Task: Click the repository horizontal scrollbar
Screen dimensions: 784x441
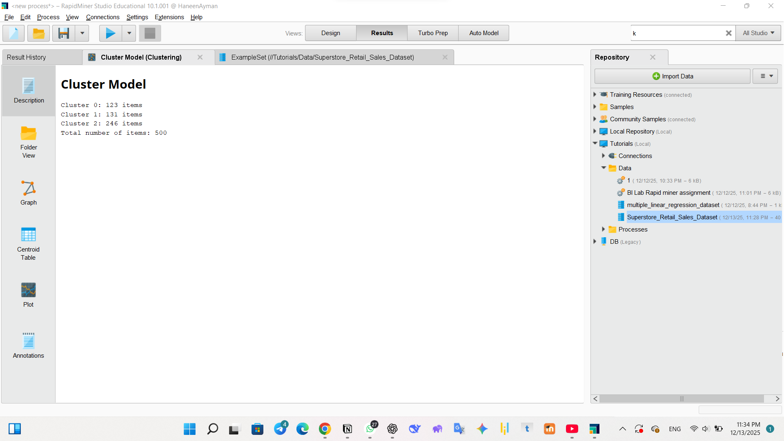Action: click(682, 399)
